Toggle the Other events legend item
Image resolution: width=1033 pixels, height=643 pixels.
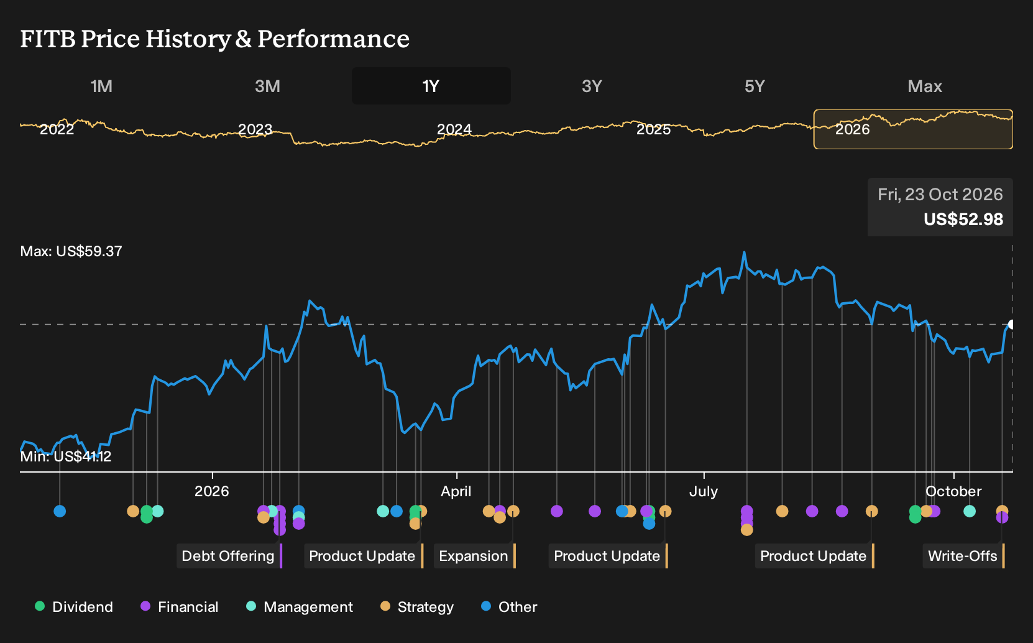[509, 606]
